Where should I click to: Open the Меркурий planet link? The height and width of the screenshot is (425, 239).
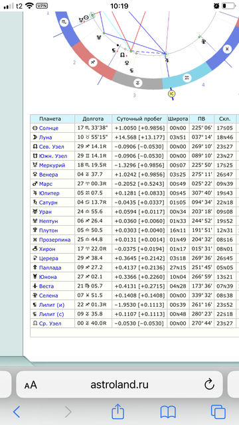(x=52, y=165)
